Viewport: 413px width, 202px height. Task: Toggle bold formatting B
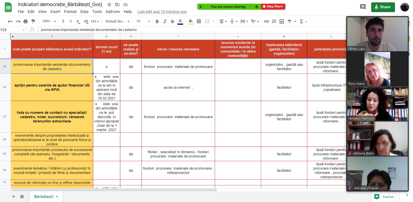coord(157,21)
